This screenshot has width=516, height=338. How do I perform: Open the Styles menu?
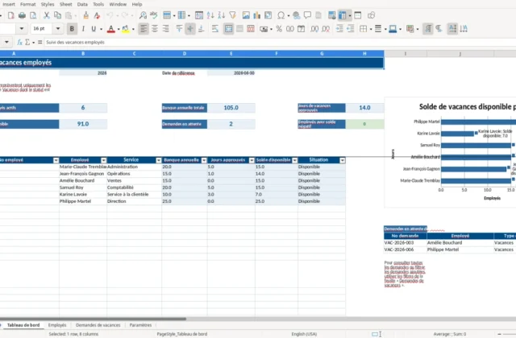[x=48, y=4]
